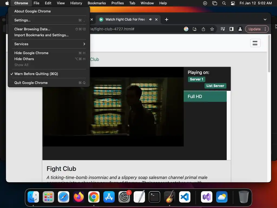Open the site hamburger menu

click(x=255, y=43)
